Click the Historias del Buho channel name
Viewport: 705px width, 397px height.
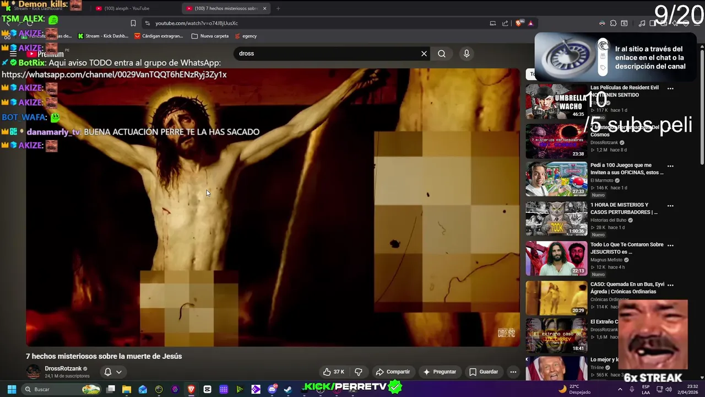pos(609,220)
